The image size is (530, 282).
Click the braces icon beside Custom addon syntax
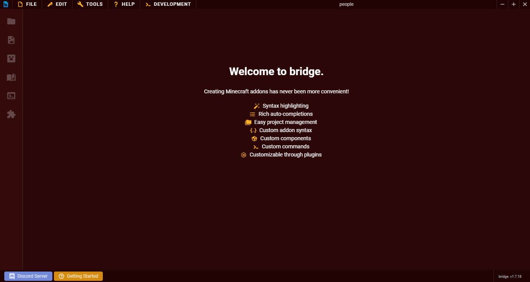(253, 131)
